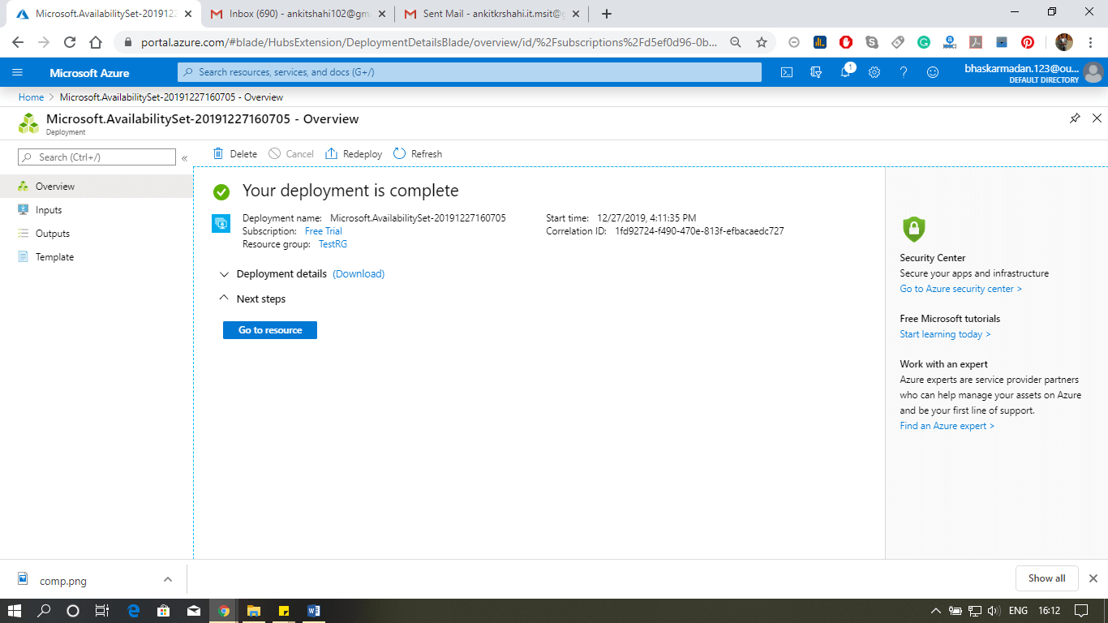1108x623 pixels.
Task: Click the Pinterest extension icon
Action: coord(1028,42)
